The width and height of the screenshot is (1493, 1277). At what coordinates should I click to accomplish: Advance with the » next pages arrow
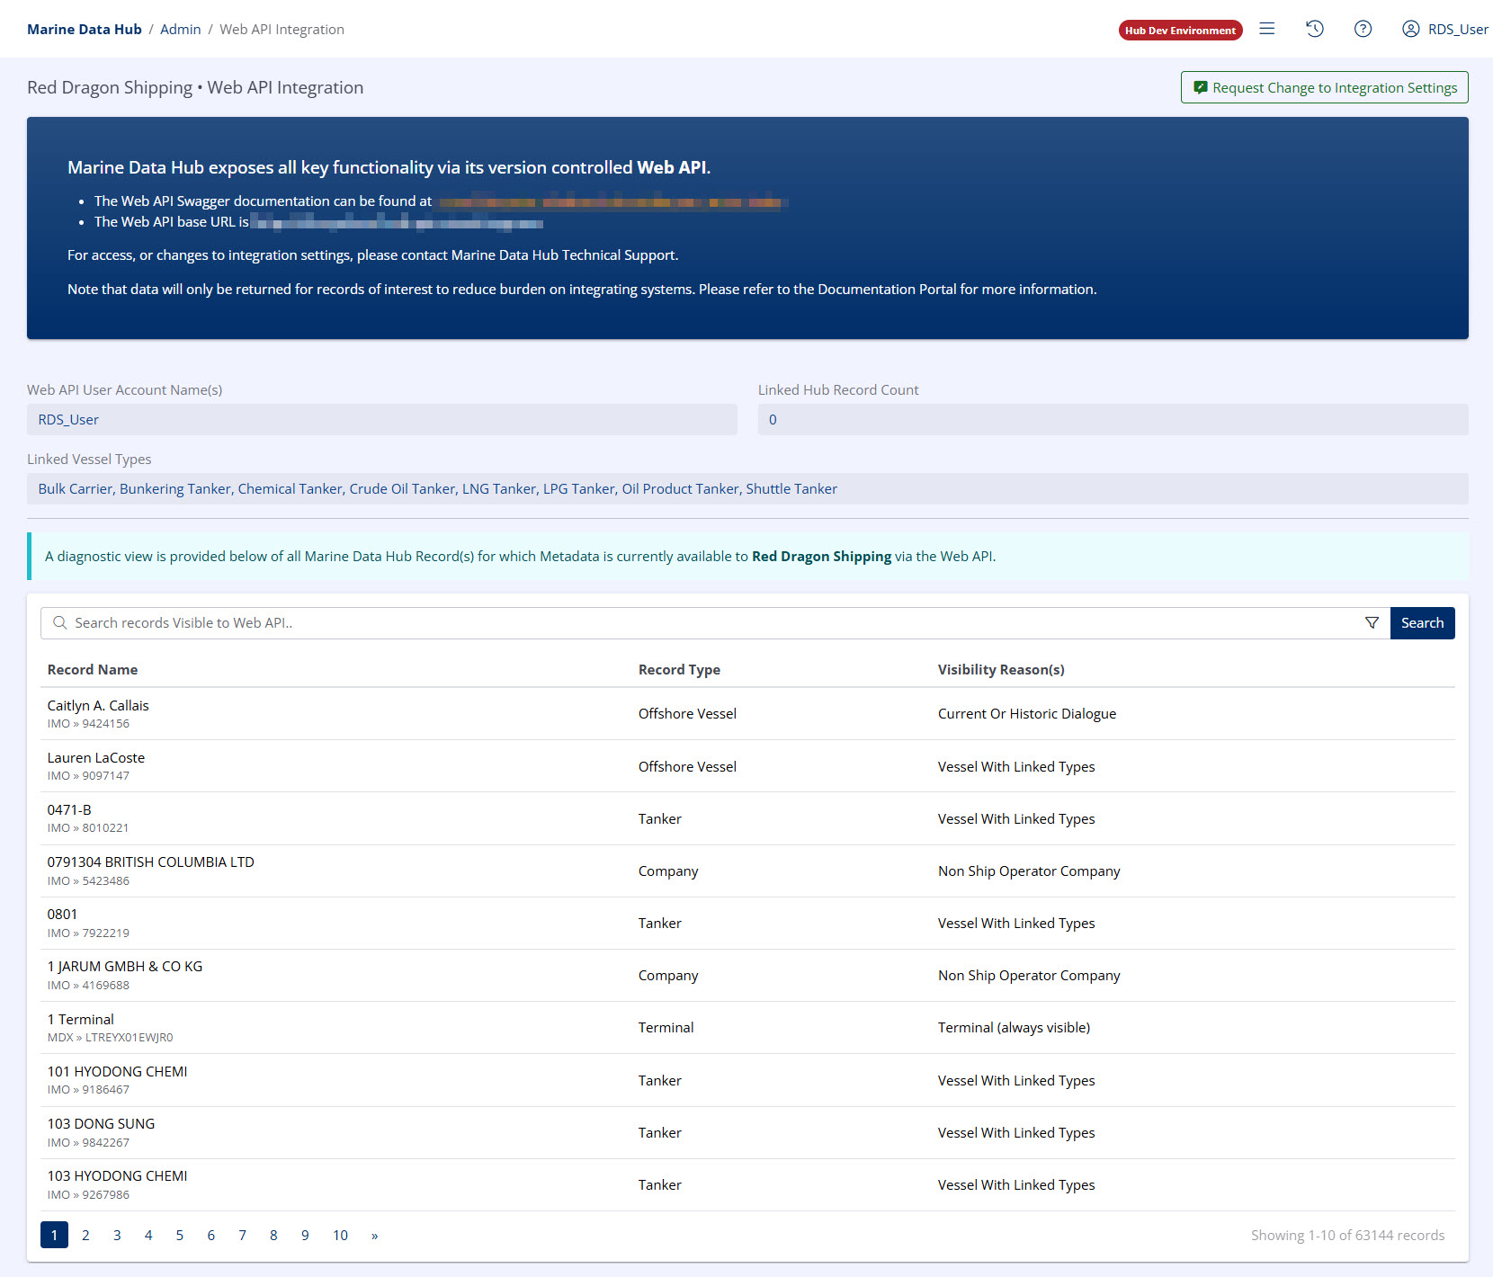click(375, 1235)
